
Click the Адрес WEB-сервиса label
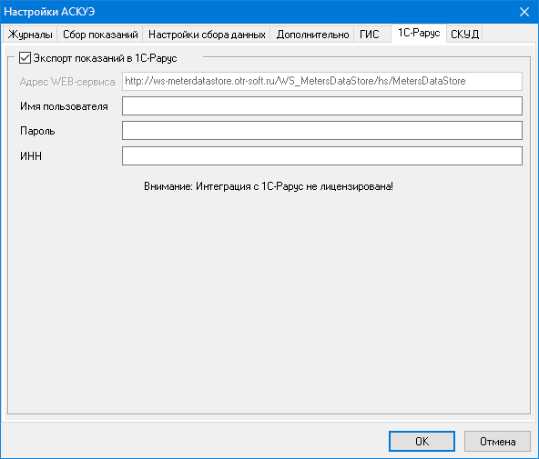tap(67, 82)
